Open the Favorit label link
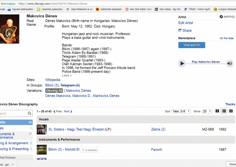This screenshot has height=167, width=236. point(156,149)
